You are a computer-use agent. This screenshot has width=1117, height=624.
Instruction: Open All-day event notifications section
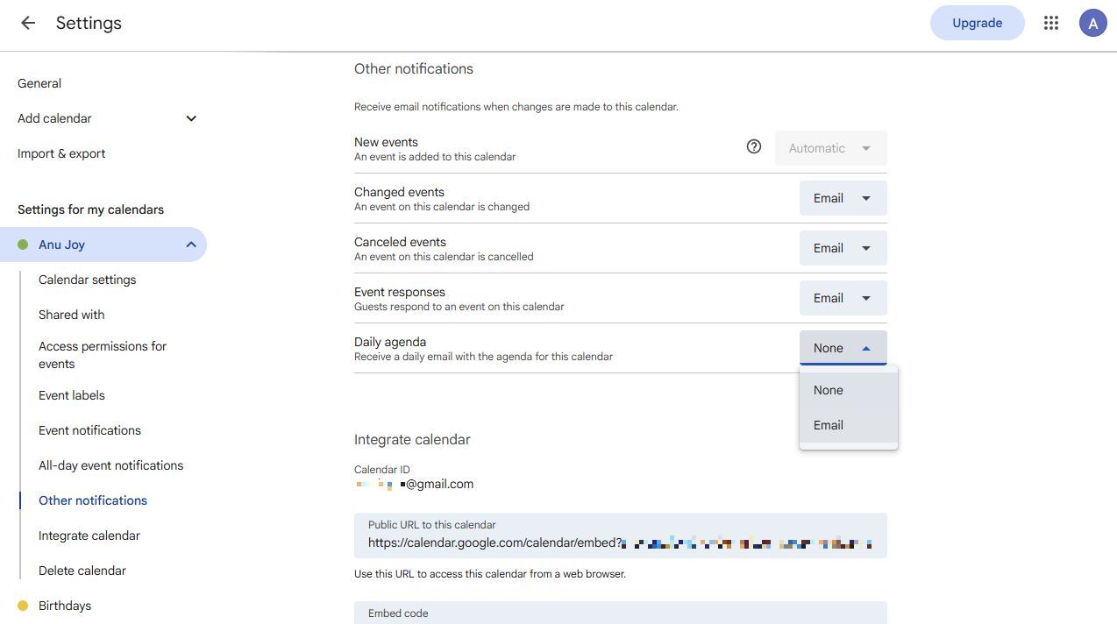[x=110, y=465]
